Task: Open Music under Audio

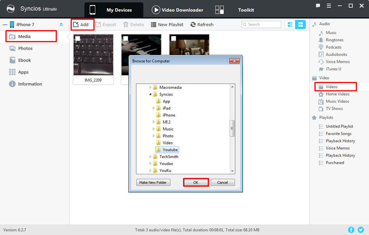Action: [331, 33]
